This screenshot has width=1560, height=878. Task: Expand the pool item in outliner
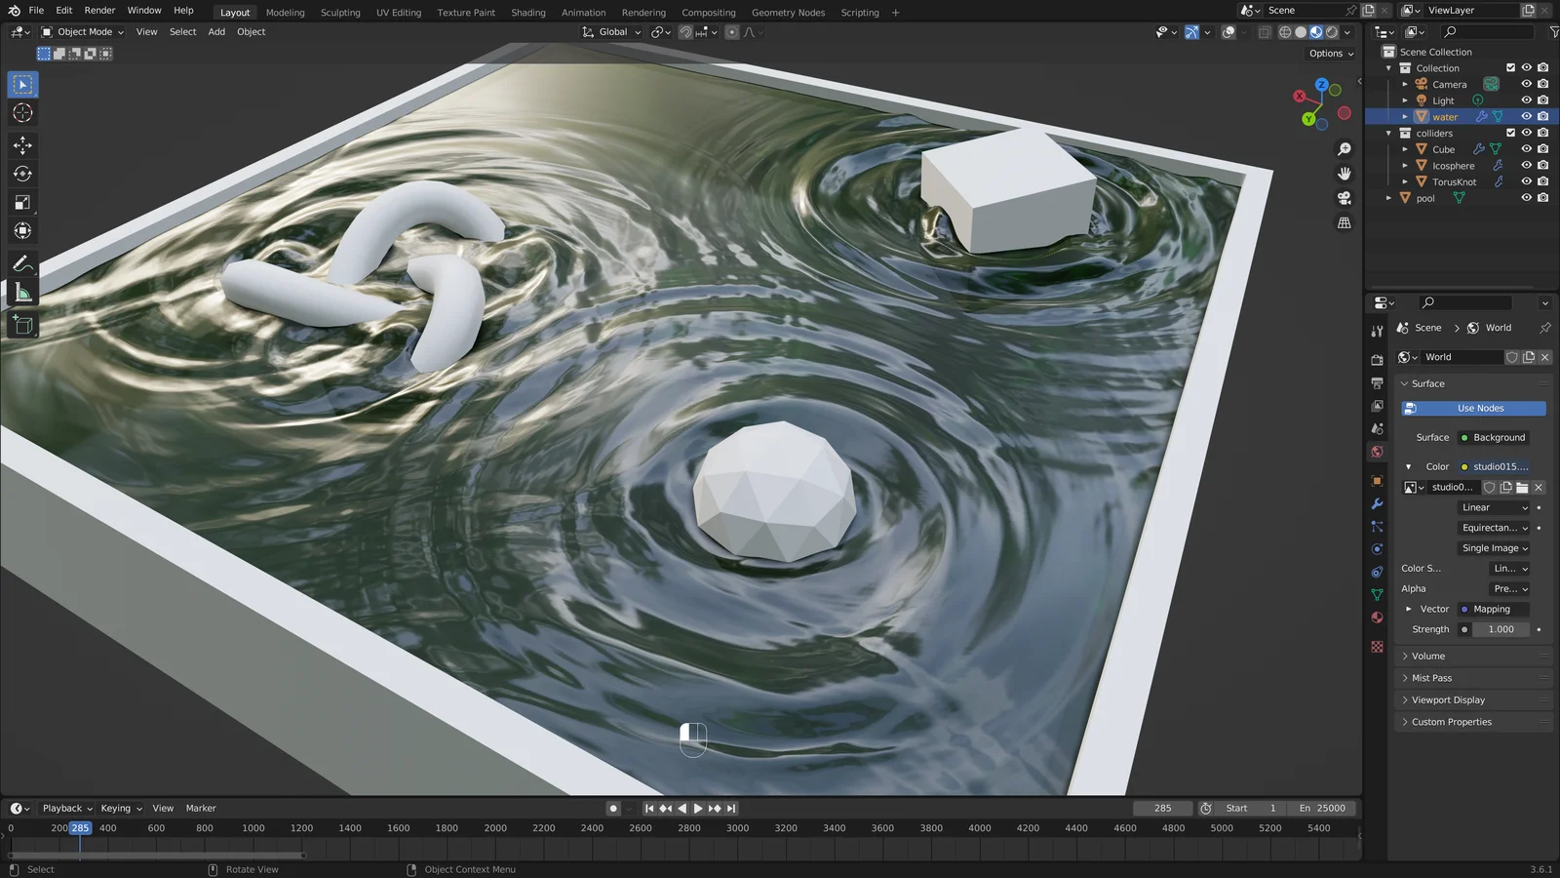pyautogui.click(x=1389, y=198)
